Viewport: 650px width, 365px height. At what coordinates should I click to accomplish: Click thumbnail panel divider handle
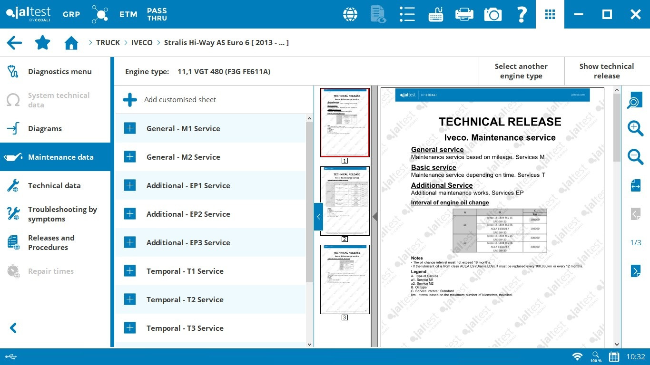point(374,217)
